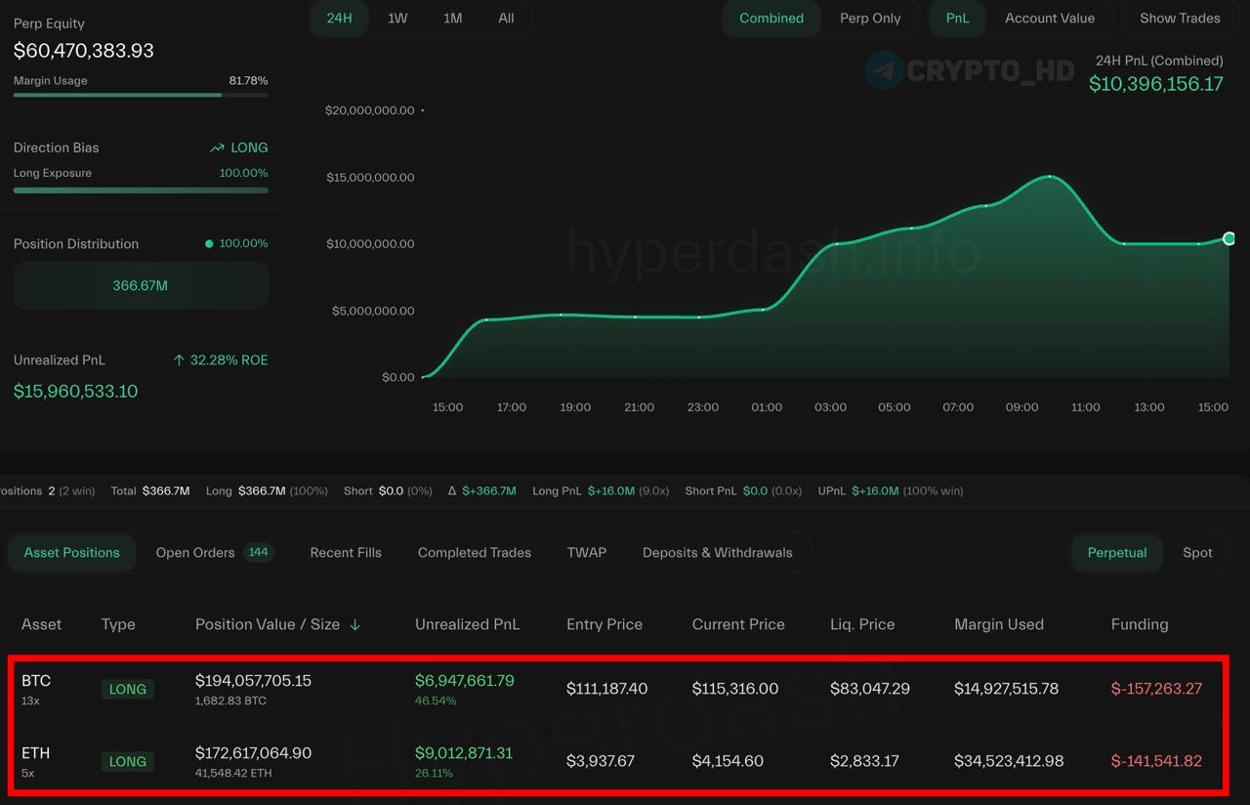The height and width of the screenshot is (805, 1250).
Task: Open the Recent Fills tab
Action: click(x=346, y=553)
